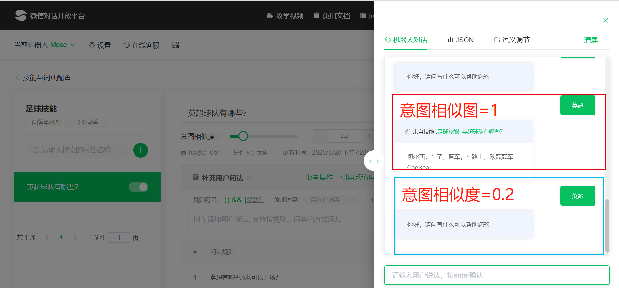Viewport: 619px width, 288px height.
Task: Click the 补充用户问法 help icon
Action: (248, 178)
